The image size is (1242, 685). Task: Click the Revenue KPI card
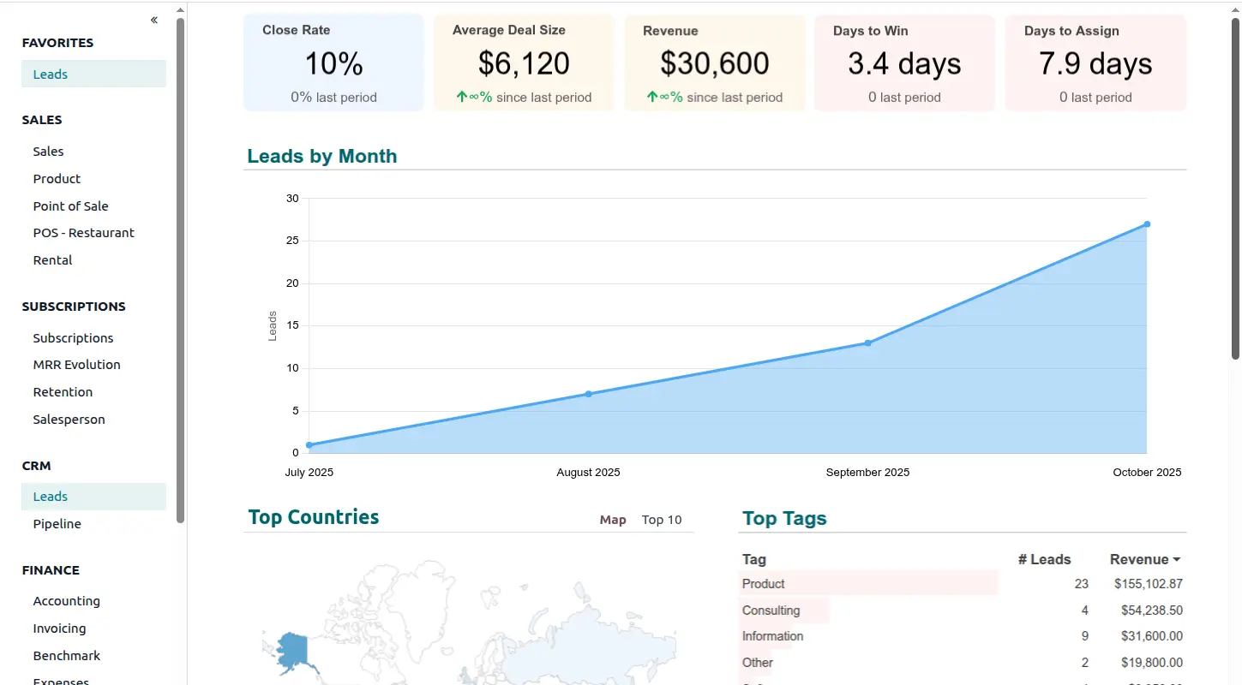pyautogui.click(x=714, y=63)
